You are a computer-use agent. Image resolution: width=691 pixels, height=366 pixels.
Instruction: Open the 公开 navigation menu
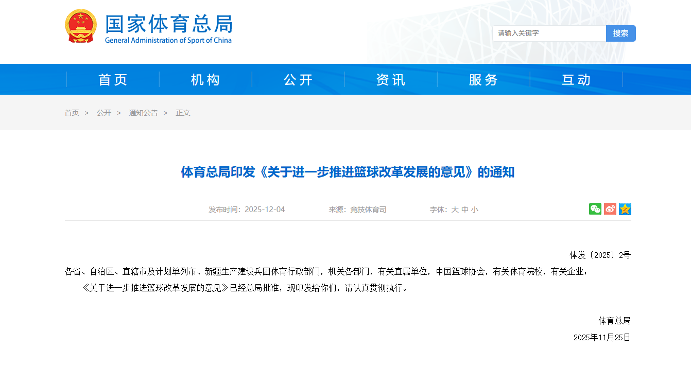pyautogui.click(x=298, y=79)
